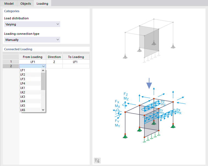Choose LF1 from the dropdown list
Screen dimensions: 208x166
tap(30, 70)
